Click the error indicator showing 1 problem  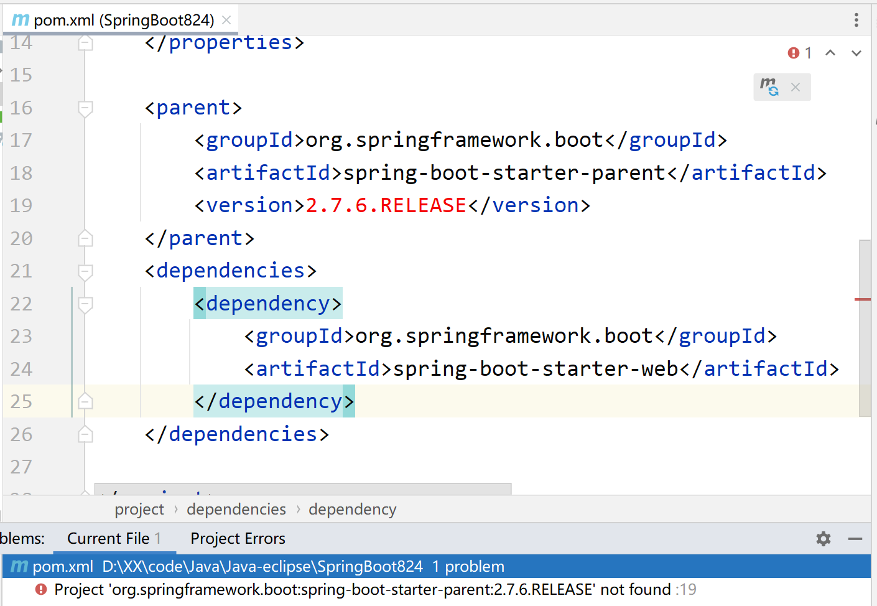800,53
